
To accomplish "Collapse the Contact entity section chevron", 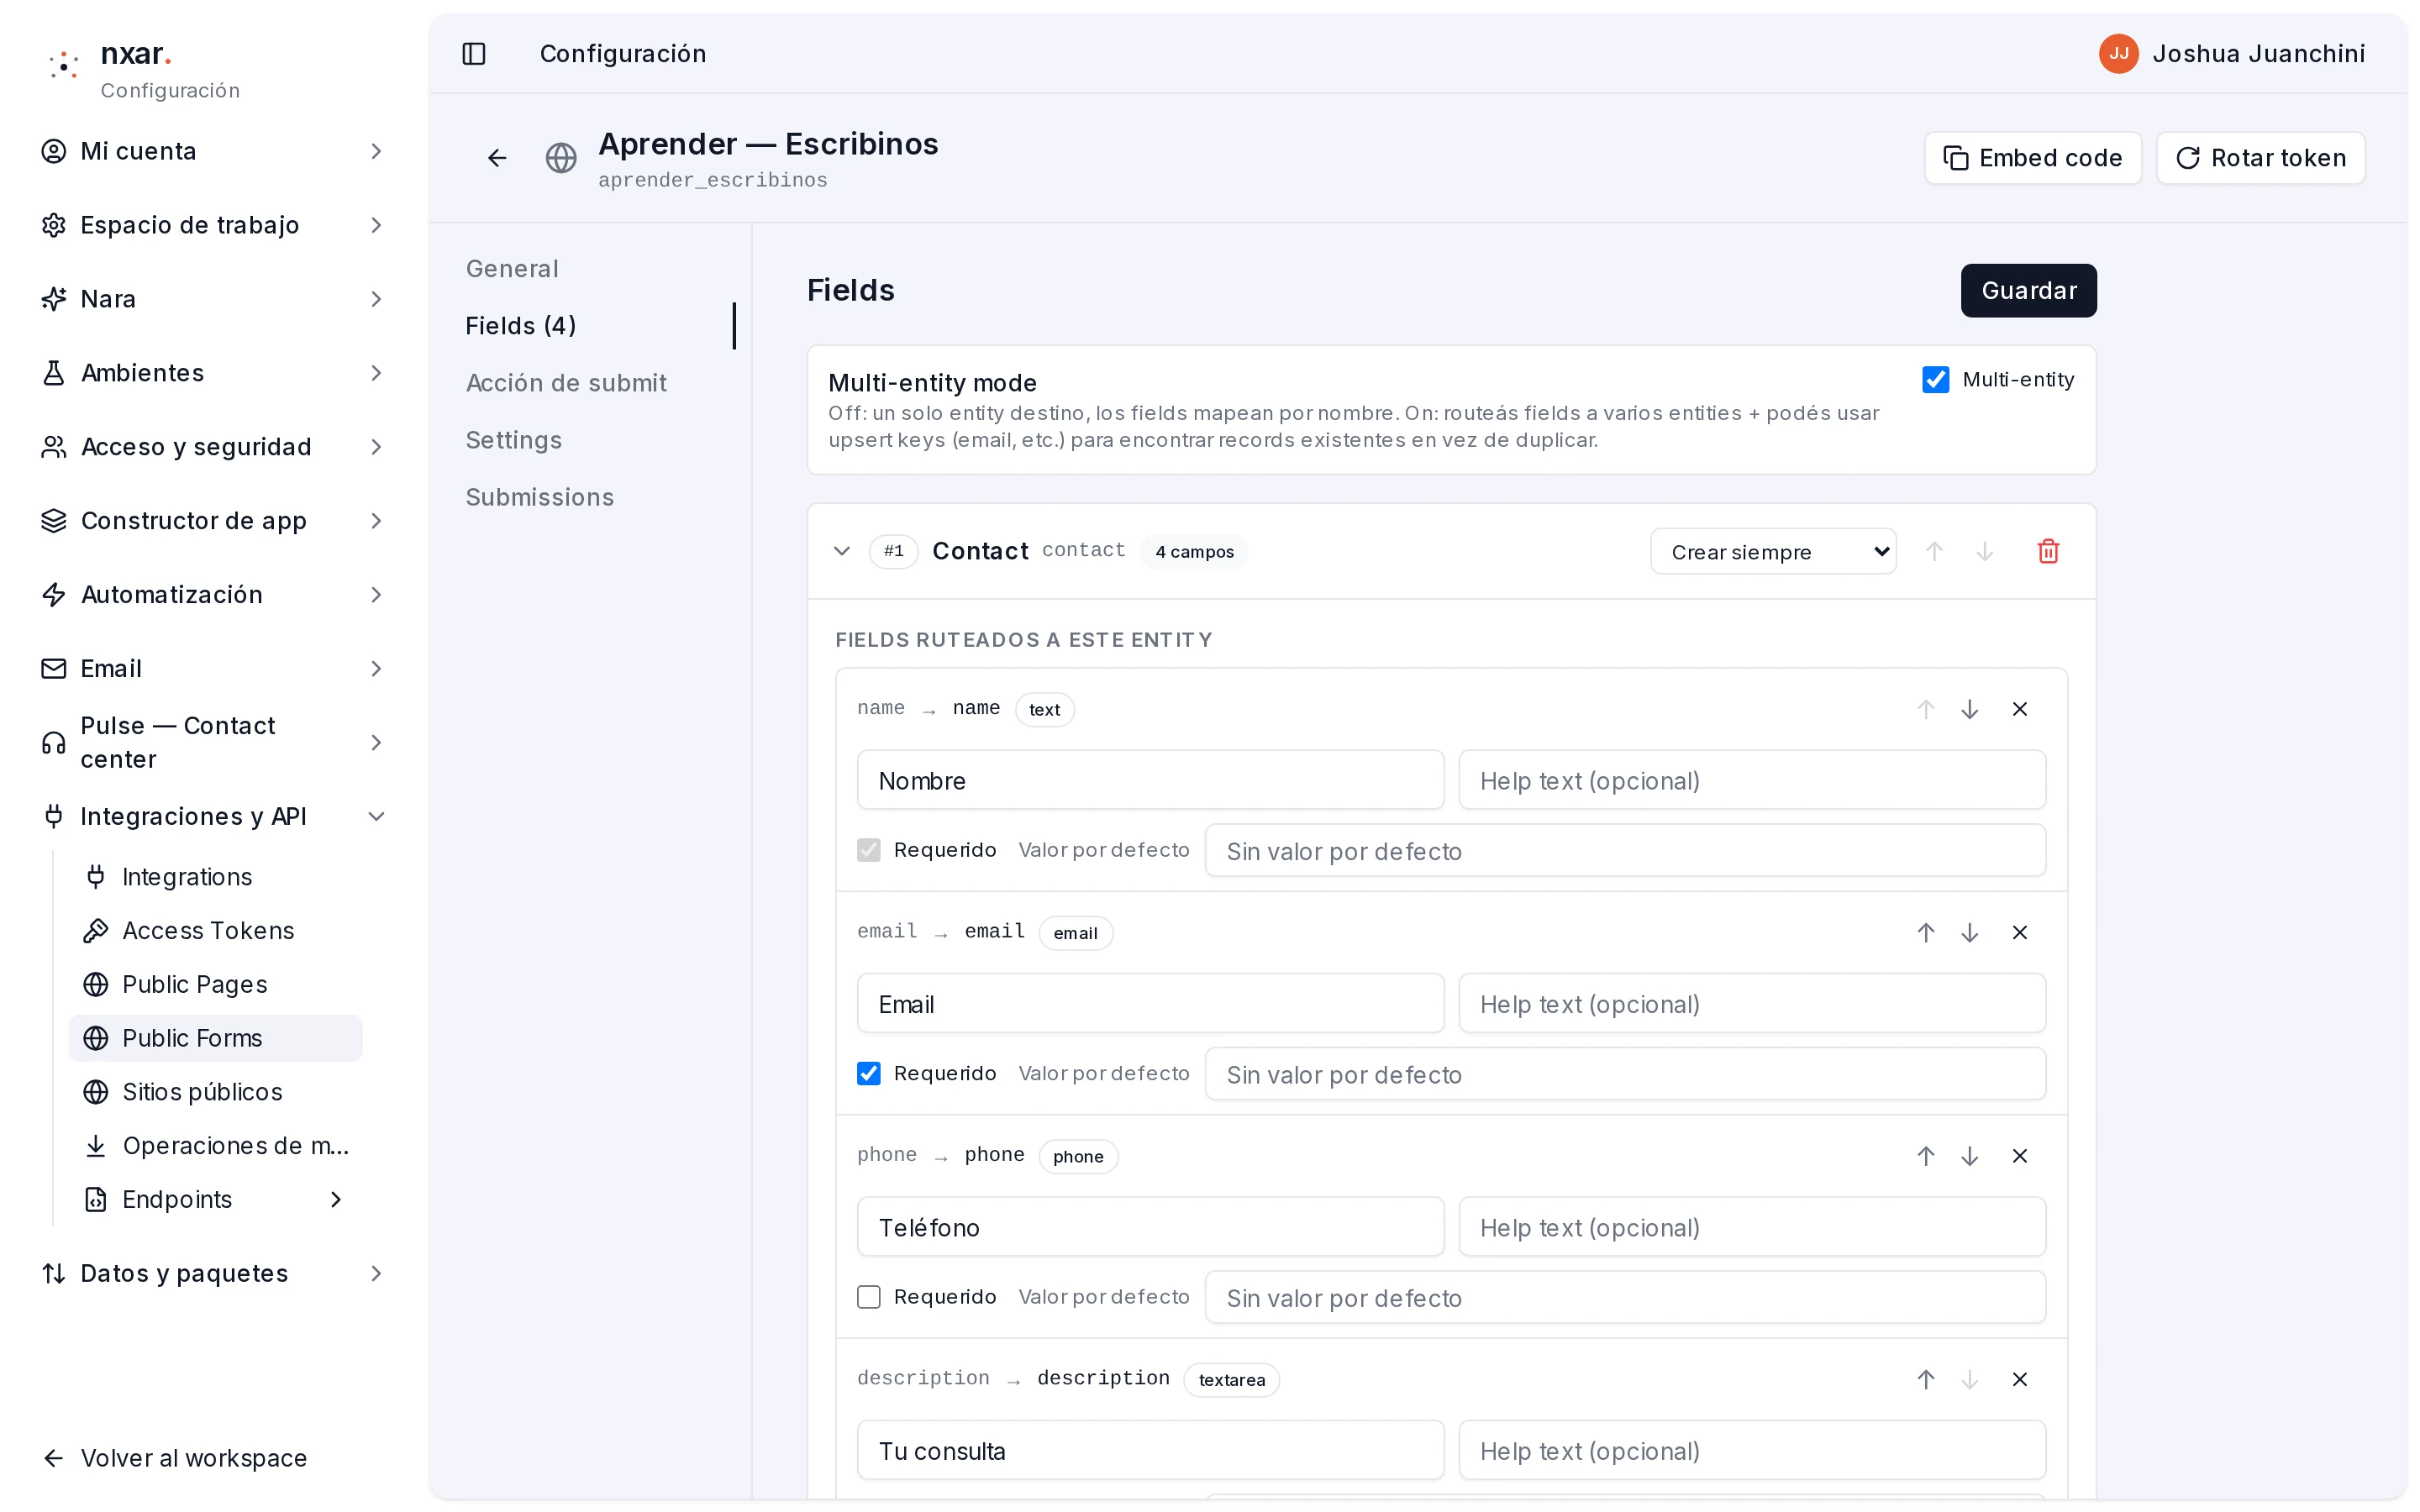I will coord(841,551).
